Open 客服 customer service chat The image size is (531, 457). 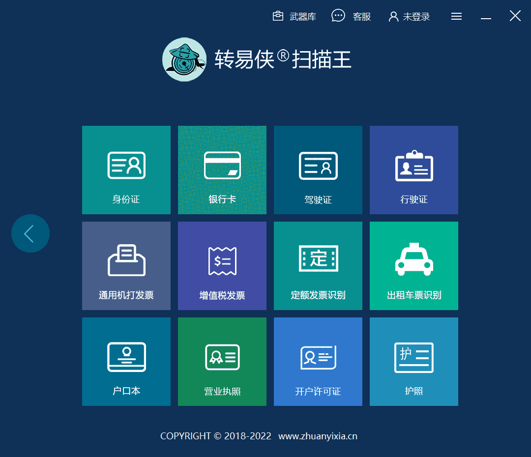351,16
